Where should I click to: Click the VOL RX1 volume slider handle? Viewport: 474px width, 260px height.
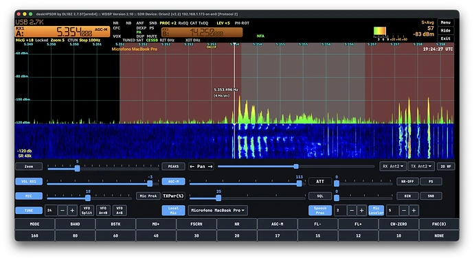click(150, 183)
